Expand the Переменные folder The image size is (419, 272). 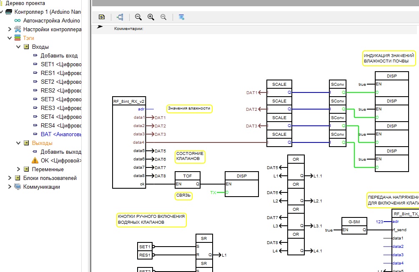[x=18, y=169]
